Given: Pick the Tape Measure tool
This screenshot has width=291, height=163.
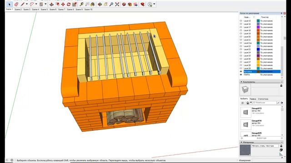Looking at the screenshot, I should [x=81, y=4].
